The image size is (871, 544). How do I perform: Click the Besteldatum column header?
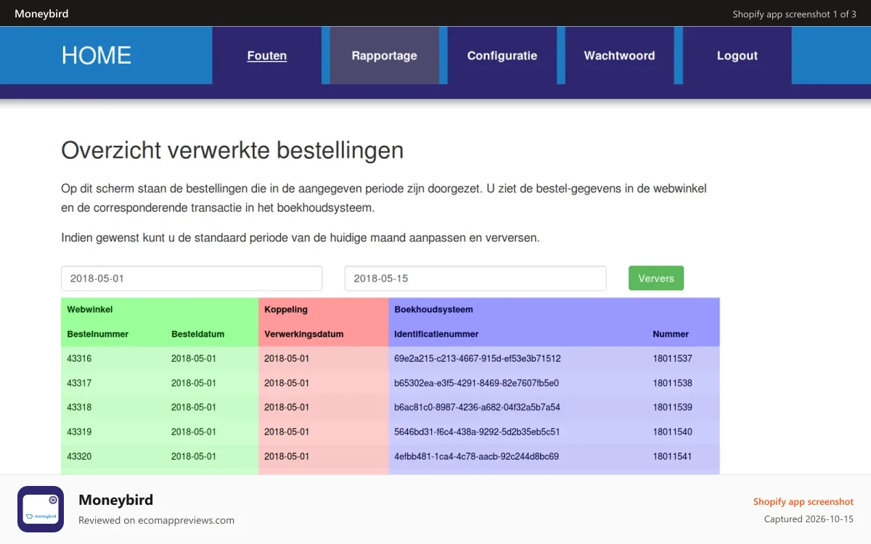[198, 334]
